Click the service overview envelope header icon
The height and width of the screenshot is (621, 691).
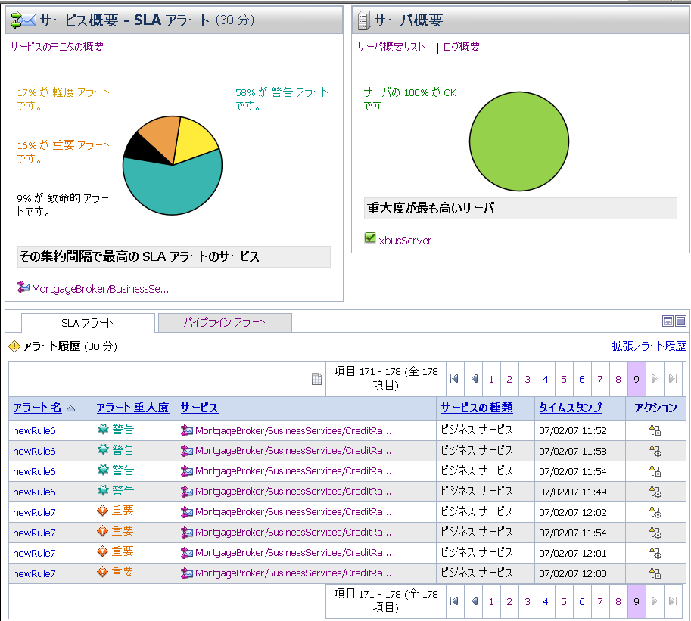pyautogui.click(x=23, y=20)
